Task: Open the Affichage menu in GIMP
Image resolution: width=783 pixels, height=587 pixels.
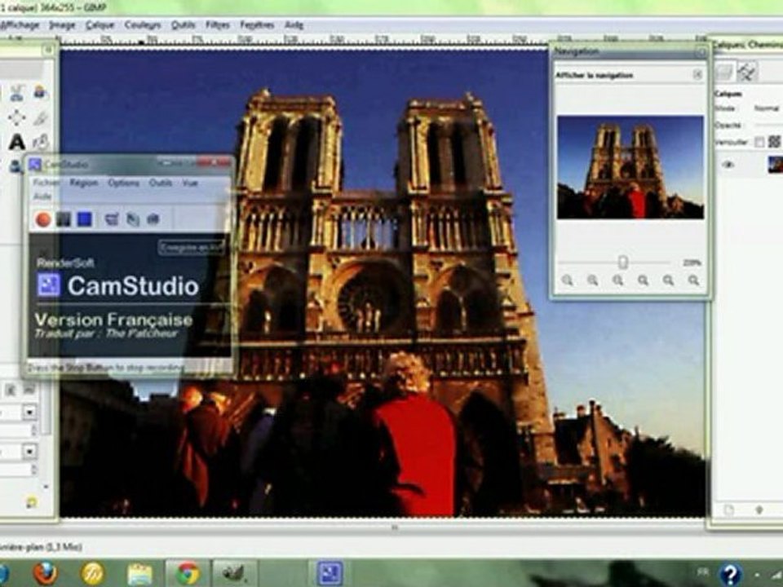Action: [x=20, y=24]
